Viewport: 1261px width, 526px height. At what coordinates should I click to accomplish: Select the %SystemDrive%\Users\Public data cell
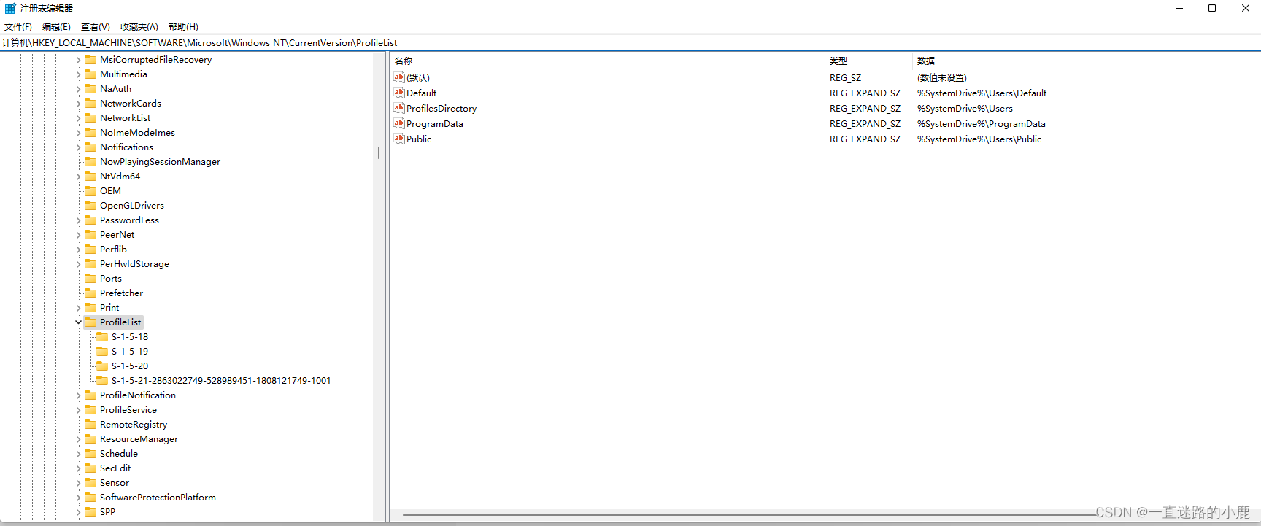[979, 139]
